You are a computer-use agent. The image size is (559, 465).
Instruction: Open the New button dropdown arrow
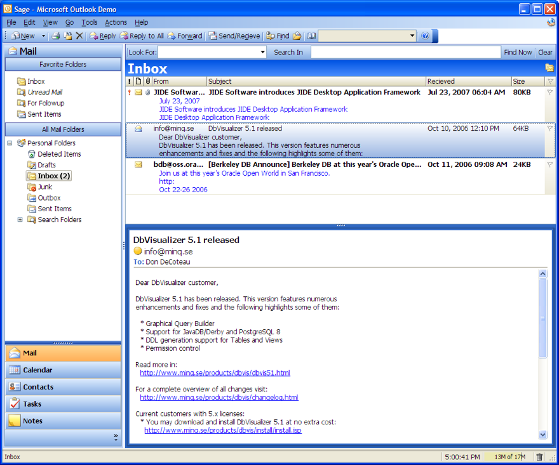pyautogui.click(x=43, y=36)
